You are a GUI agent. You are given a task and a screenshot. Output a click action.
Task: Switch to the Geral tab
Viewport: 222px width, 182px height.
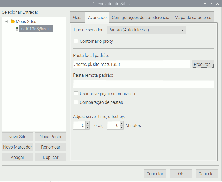(78, 17)
